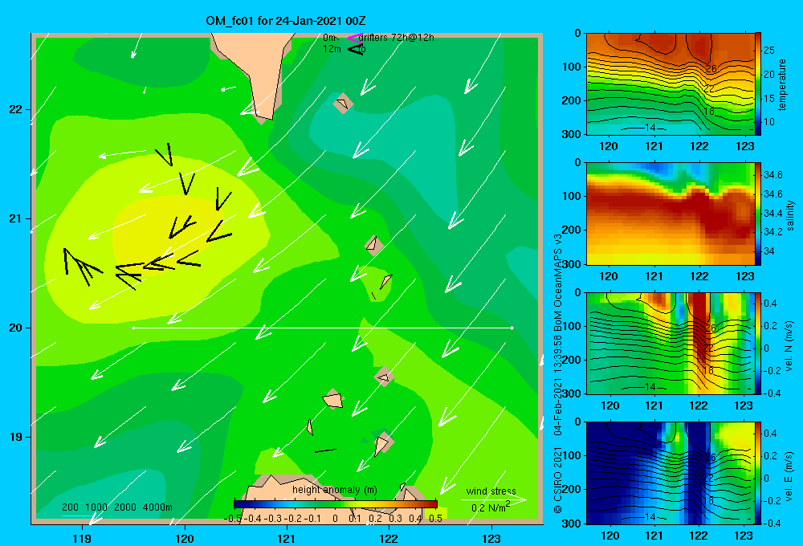Click the 'wind stress' label
Viewport: 803px width, 546px height.
[x=491, y=491]
